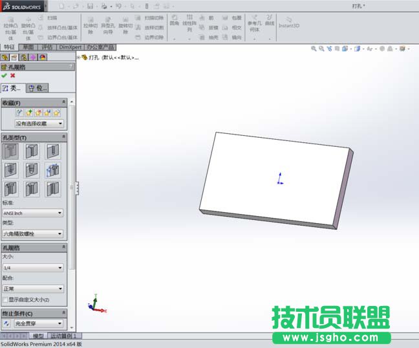Click the Instant3D tool
Viewport: 419px width, 348px height.
[x=289, y=22]
